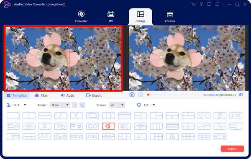The height and width of the screenshot is (159, 251).
Task: Pick the star-in-center template
Action: [29, 126]
